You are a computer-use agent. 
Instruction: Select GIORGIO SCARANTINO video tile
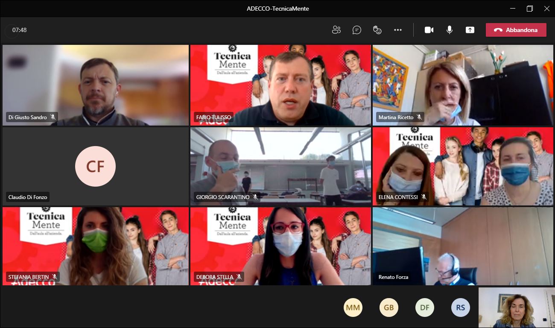pos(280,166)
